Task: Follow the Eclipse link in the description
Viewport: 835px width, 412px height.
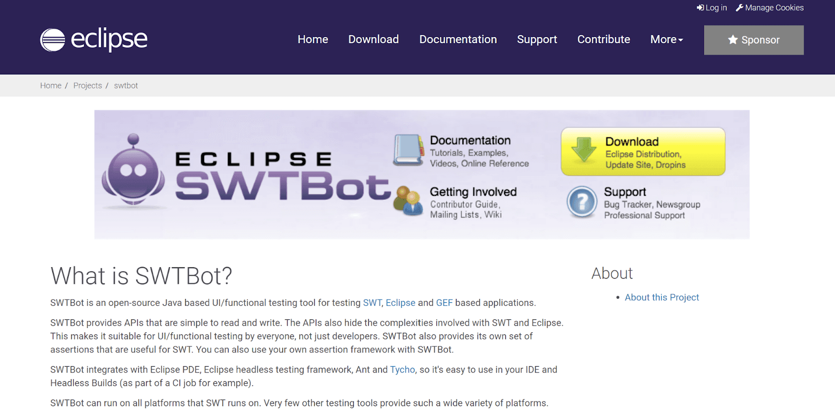Action: pos(400,303)
